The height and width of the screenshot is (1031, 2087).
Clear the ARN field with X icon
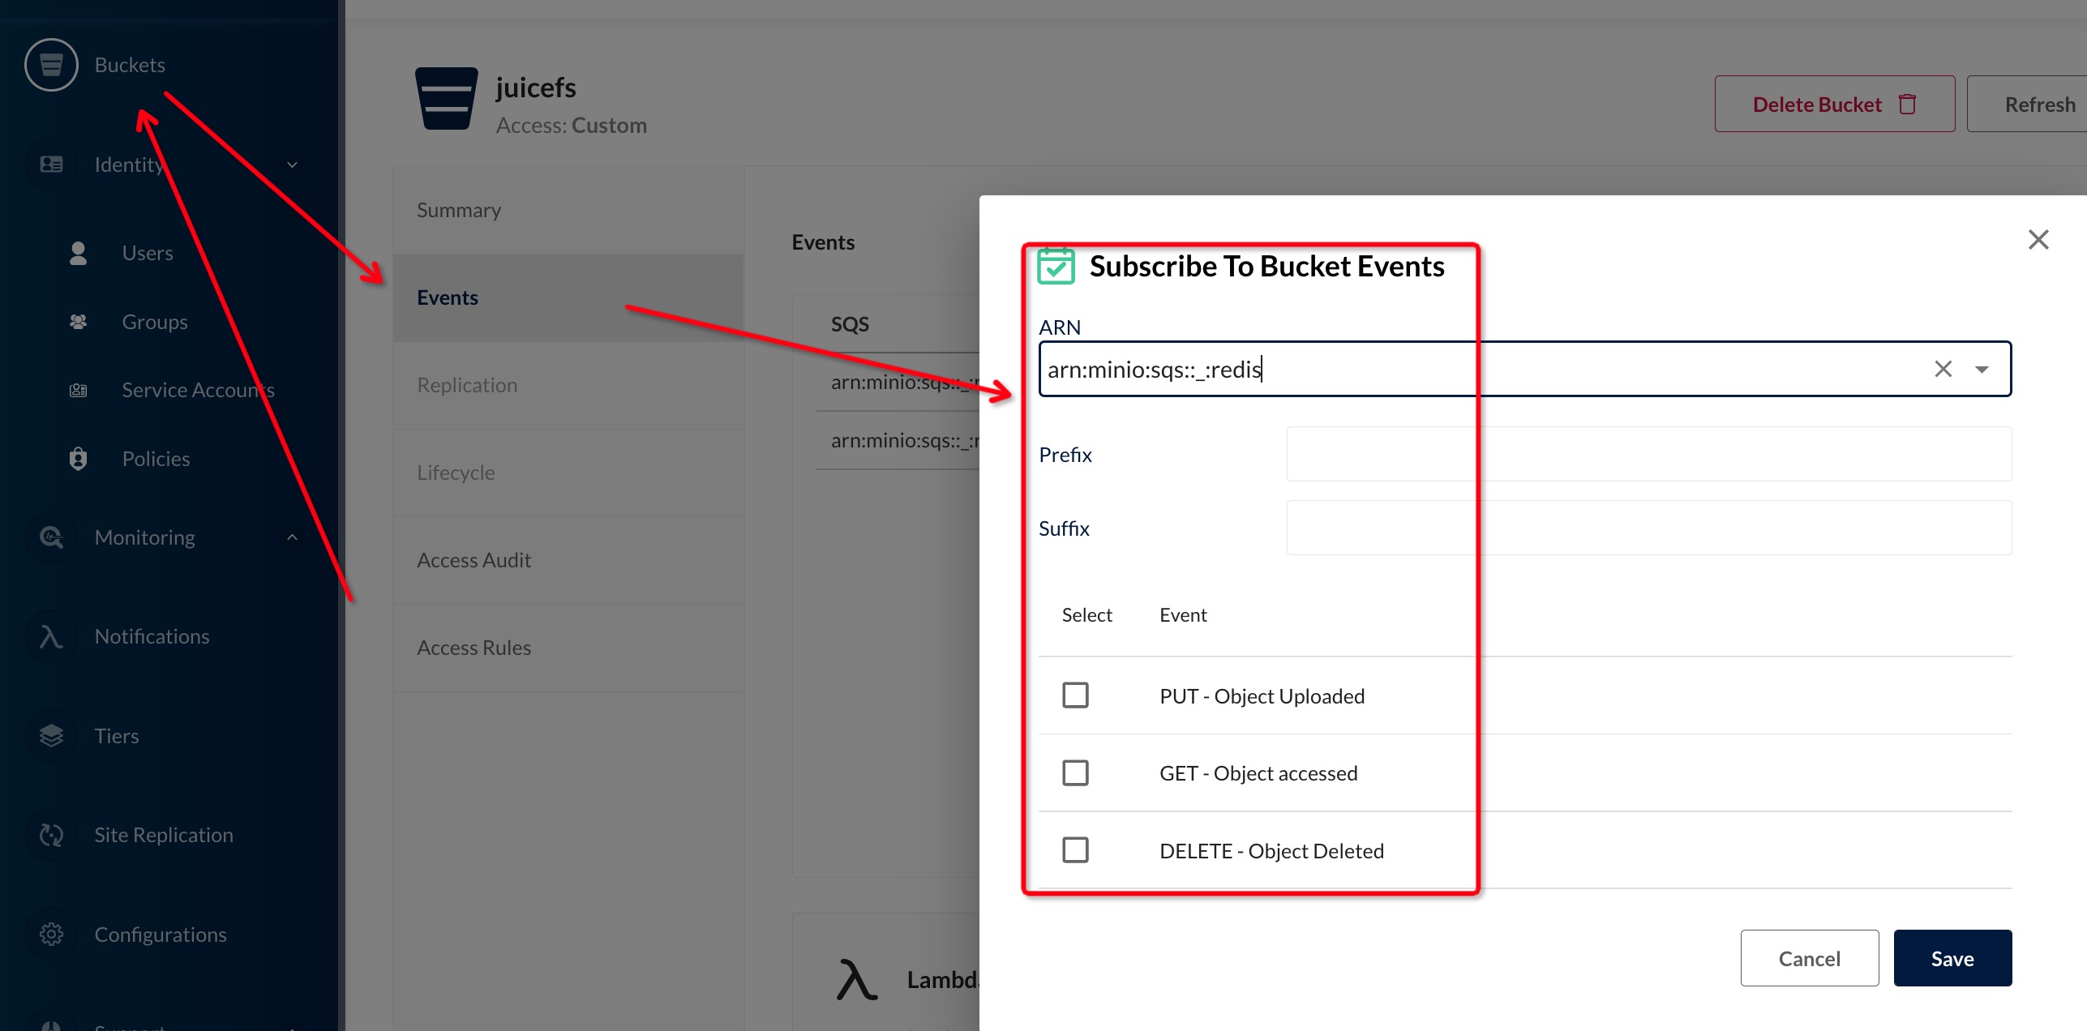tap(1943, 370)
